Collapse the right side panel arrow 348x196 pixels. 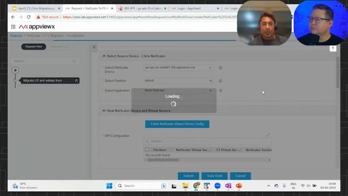pyautogui.click(x=333, y=48)
